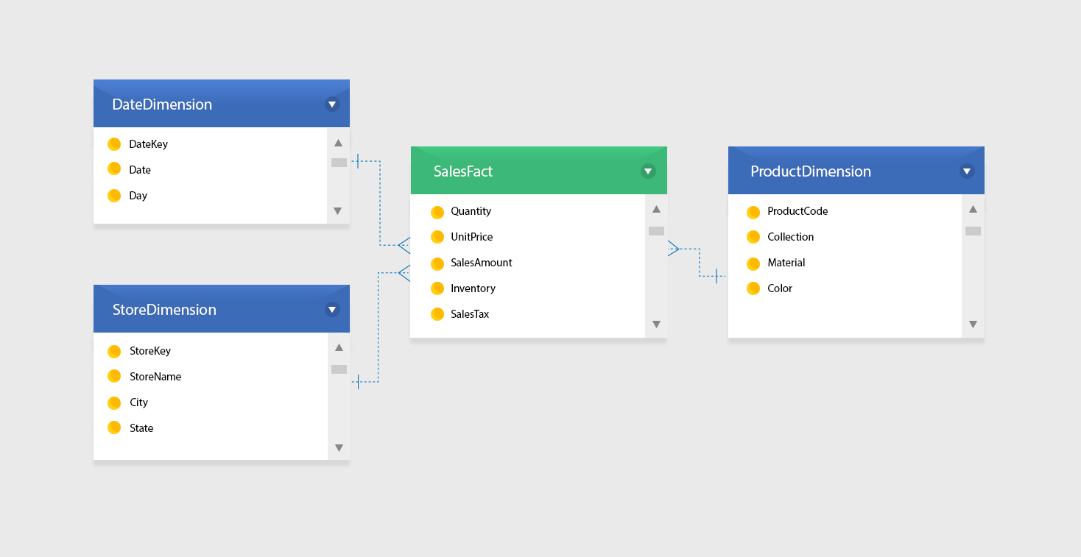The width and height of the screenshot is (1081, 557).
Task: Click the key icon next to ProductCode
Action: 753,211
